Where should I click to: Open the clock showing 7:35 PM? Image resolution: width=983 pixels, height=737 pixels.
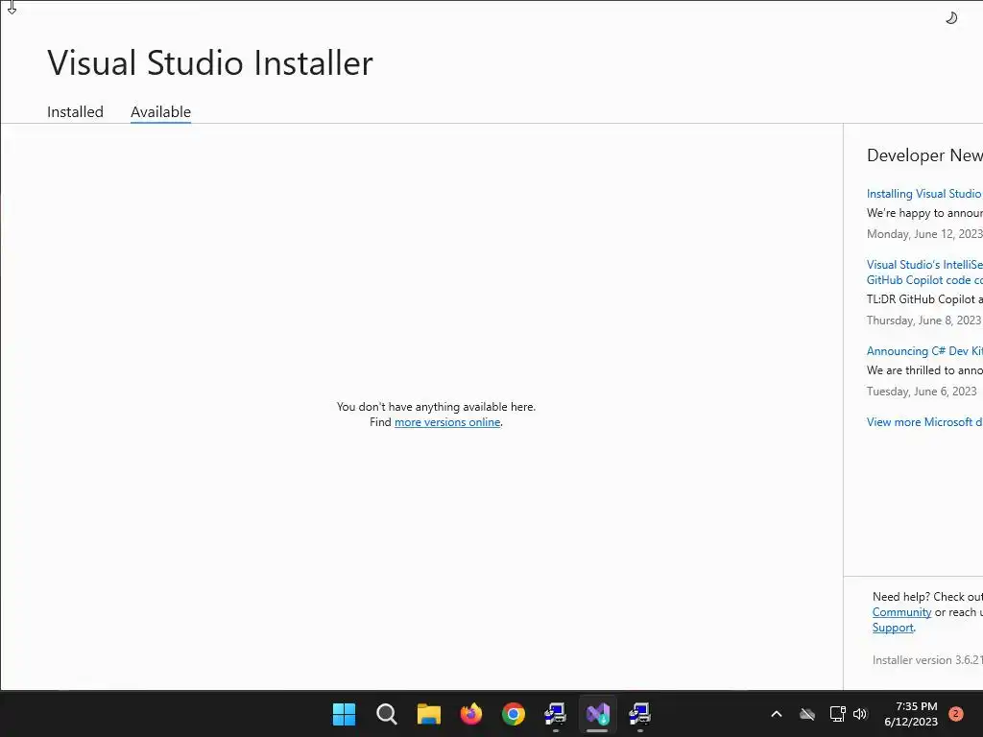coord(911,714)
